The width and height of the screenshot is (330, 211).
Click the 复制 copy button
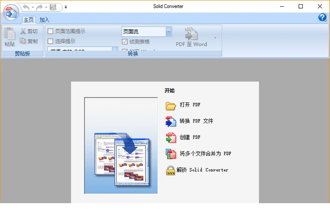29,41
